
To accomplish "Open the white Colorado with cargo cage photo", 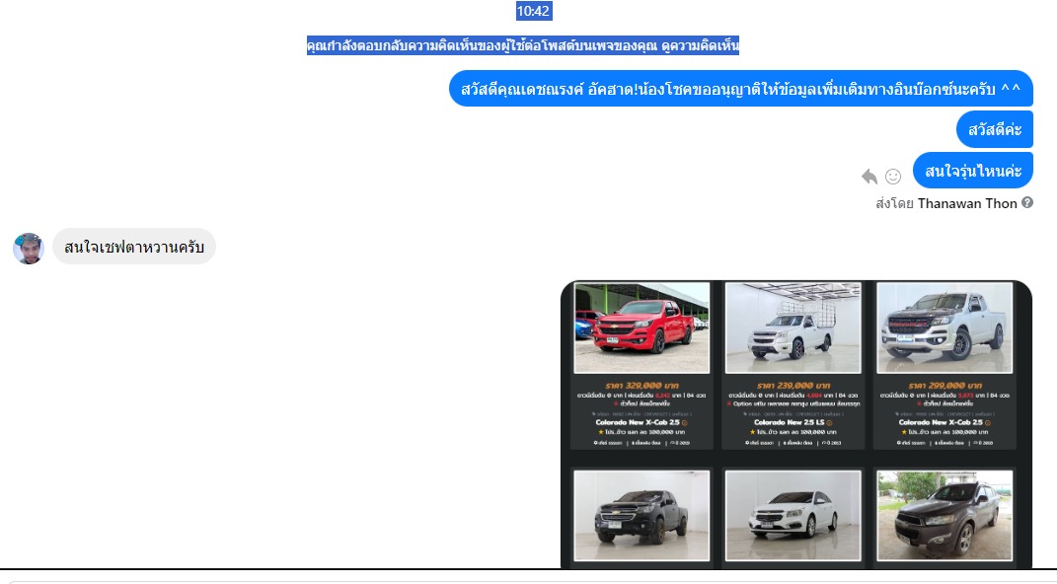I will 793,328.
